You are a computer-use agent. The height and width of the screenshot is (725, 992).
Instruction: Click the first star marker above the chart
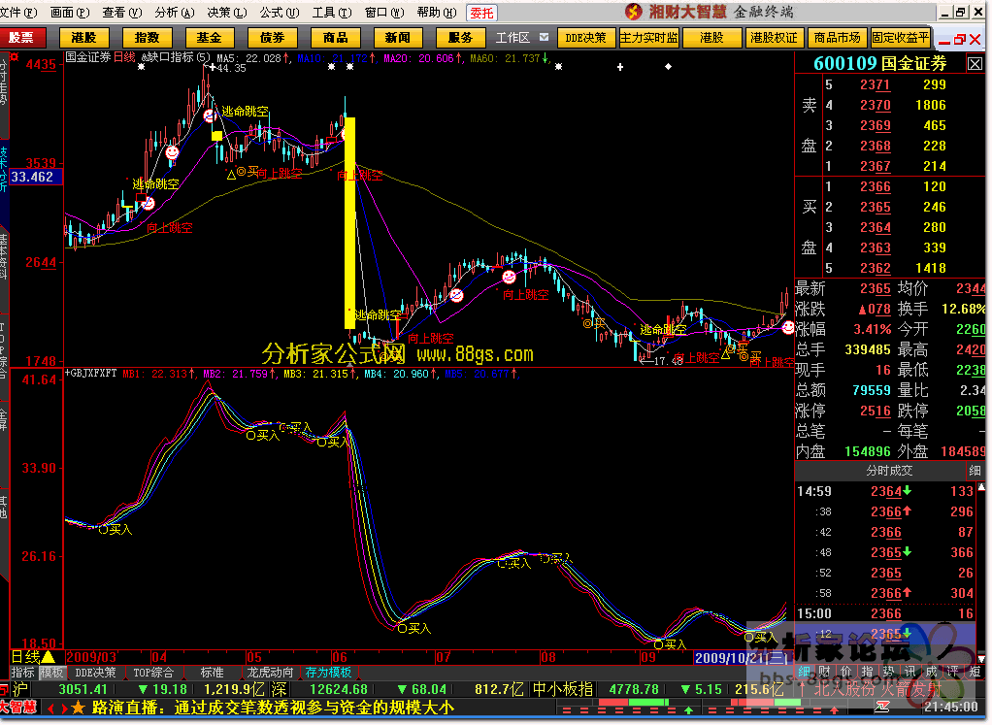[141, 66]
